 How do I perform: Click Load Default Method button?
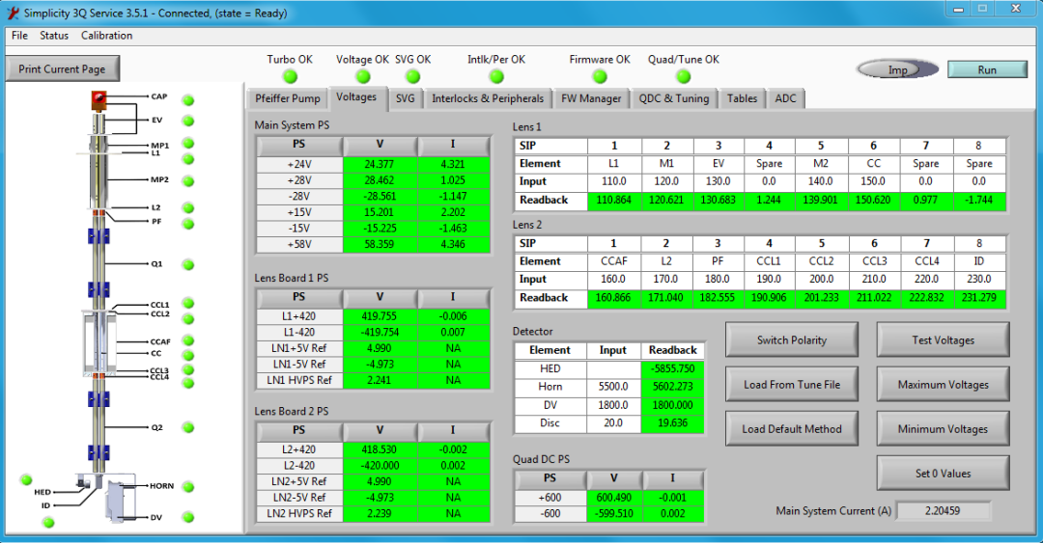point(792,428)
